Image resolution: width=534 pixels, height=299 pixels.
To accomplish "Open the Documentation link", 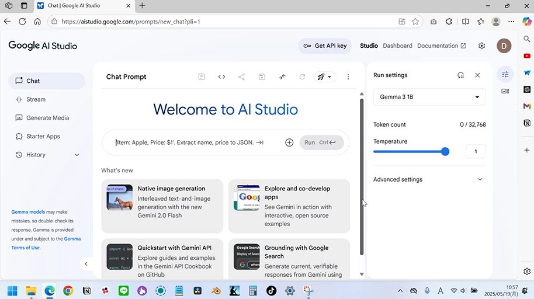I will 441,46.
